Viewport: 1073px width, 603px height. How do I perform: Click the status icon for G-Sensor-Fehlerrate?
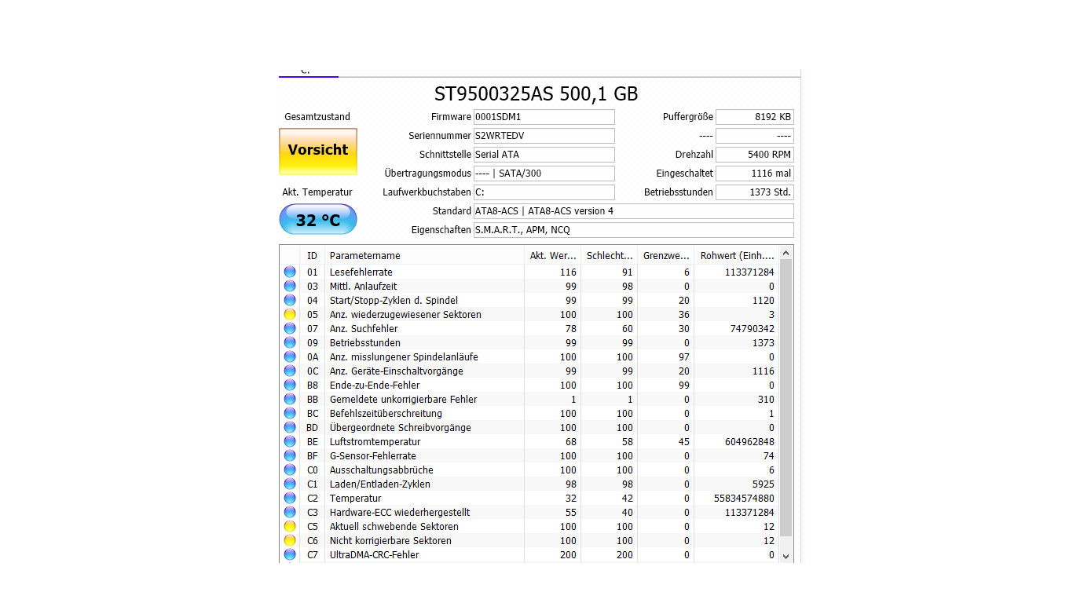pyautogui.click(x=290, y=456)
